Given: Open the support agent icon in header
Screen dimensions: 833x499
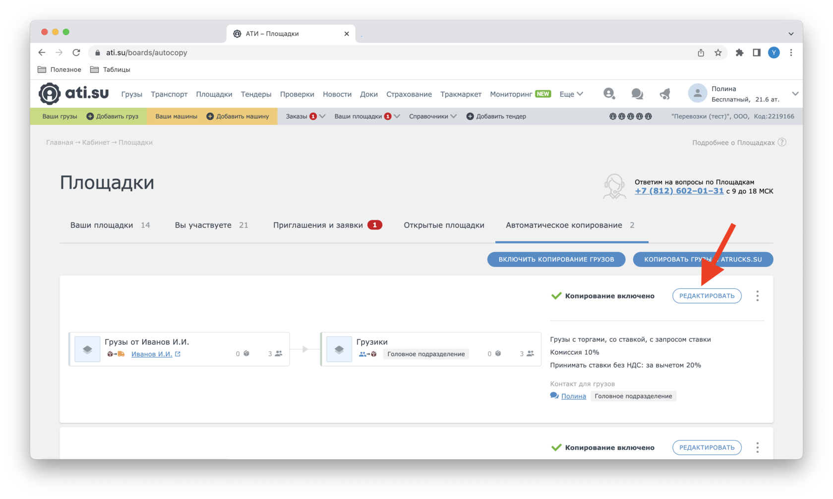Looking at the screenshot, I should (609, 94).
